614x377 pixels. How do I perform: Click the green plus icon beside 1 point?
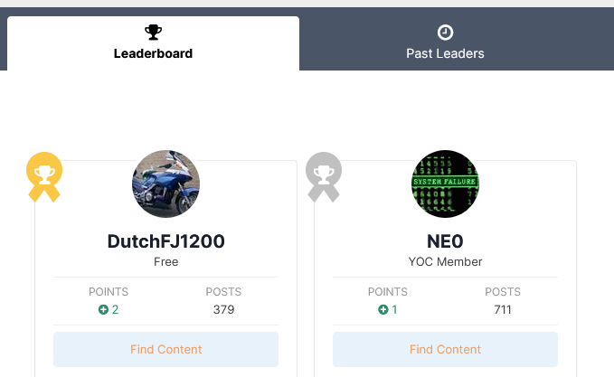(383, 309)
